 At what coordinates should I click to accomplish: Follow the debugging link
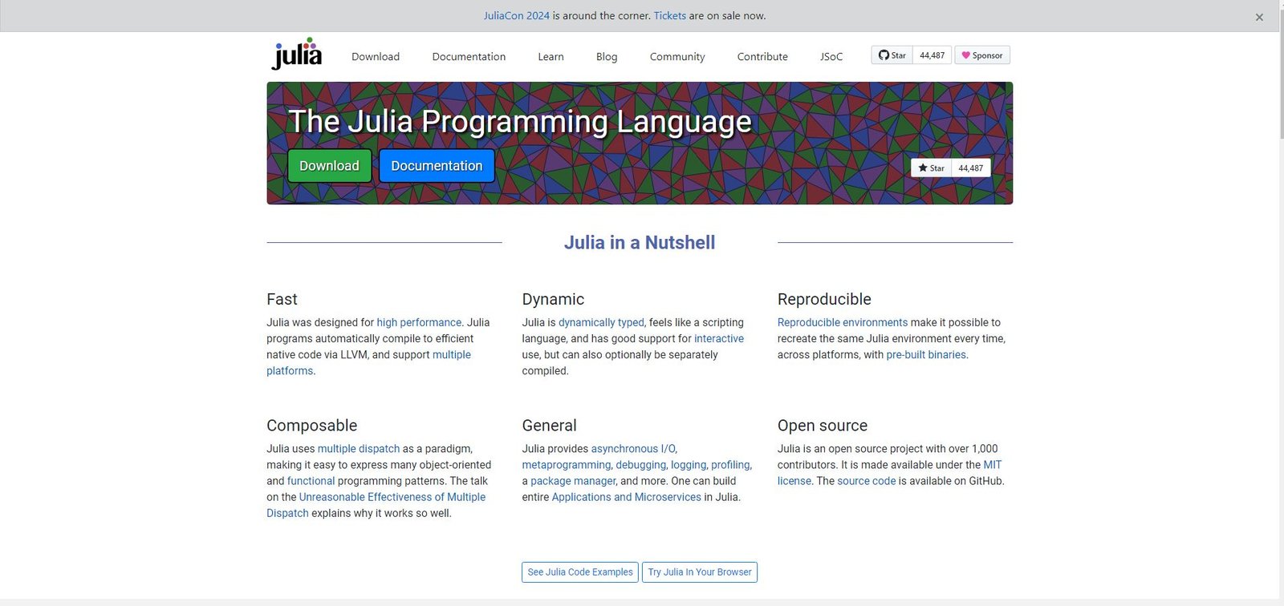(x=640, y=465)
